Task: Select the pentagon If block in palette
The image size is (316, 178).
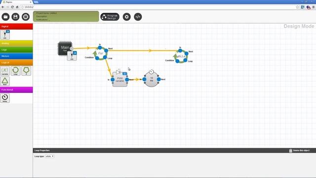Action: coord(26,71)
